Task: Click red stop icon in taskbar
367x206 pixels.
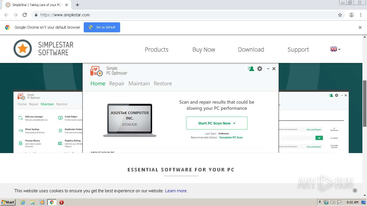Action: [x=61, y=202]
